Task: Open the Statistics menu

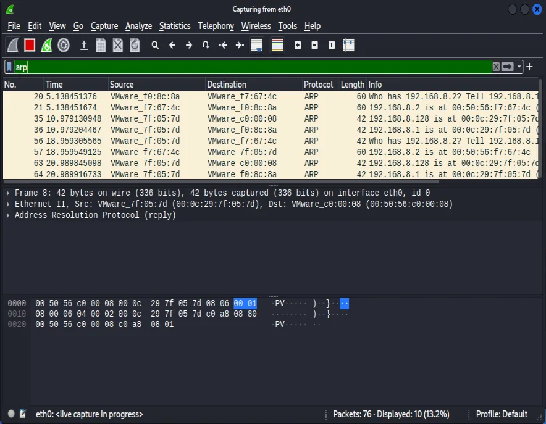Action: pyautogui.click(x=175, y=26)
